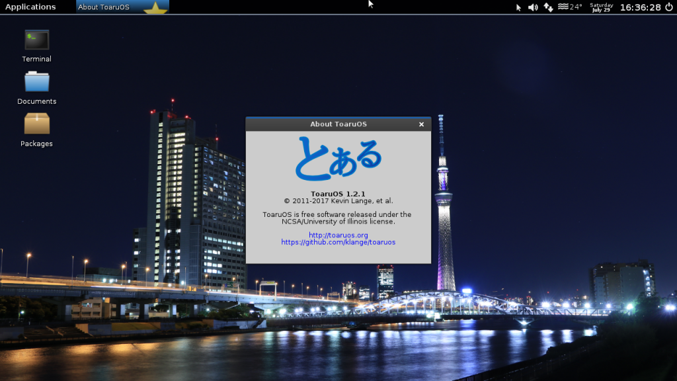Click the power icon in top panel
The width and height of the screenshot is (677, 381).
pos(668,7)
